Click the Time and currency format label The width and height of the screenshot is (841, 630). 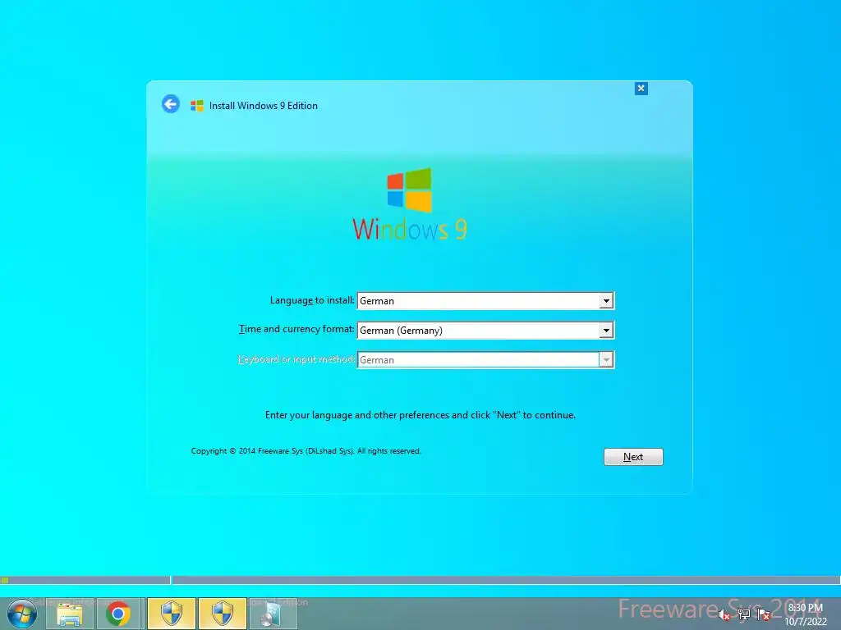coord(296,329)
